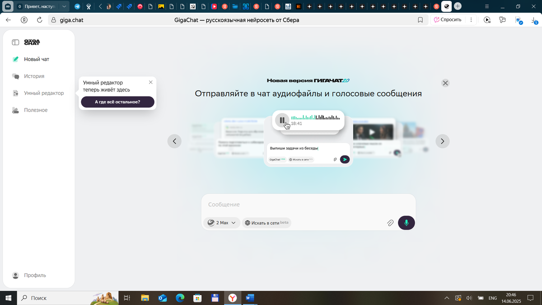
Task: Open File Explorer from taskbar
Action: click(x=145, y=298)
